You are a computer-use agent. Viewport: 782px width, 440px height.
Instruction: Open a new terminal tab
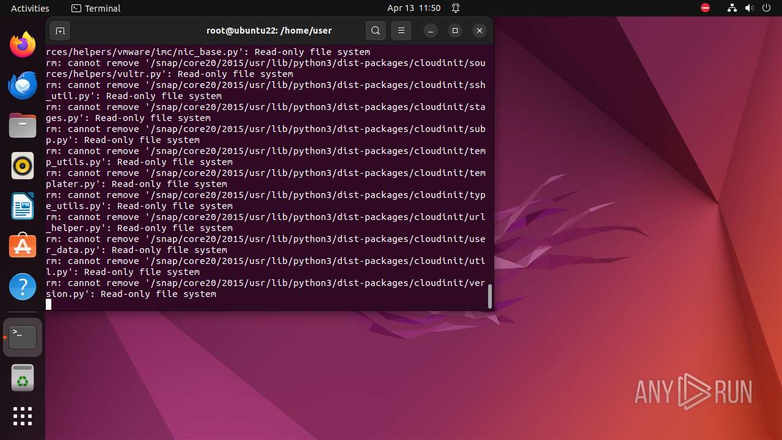(60, 31)
